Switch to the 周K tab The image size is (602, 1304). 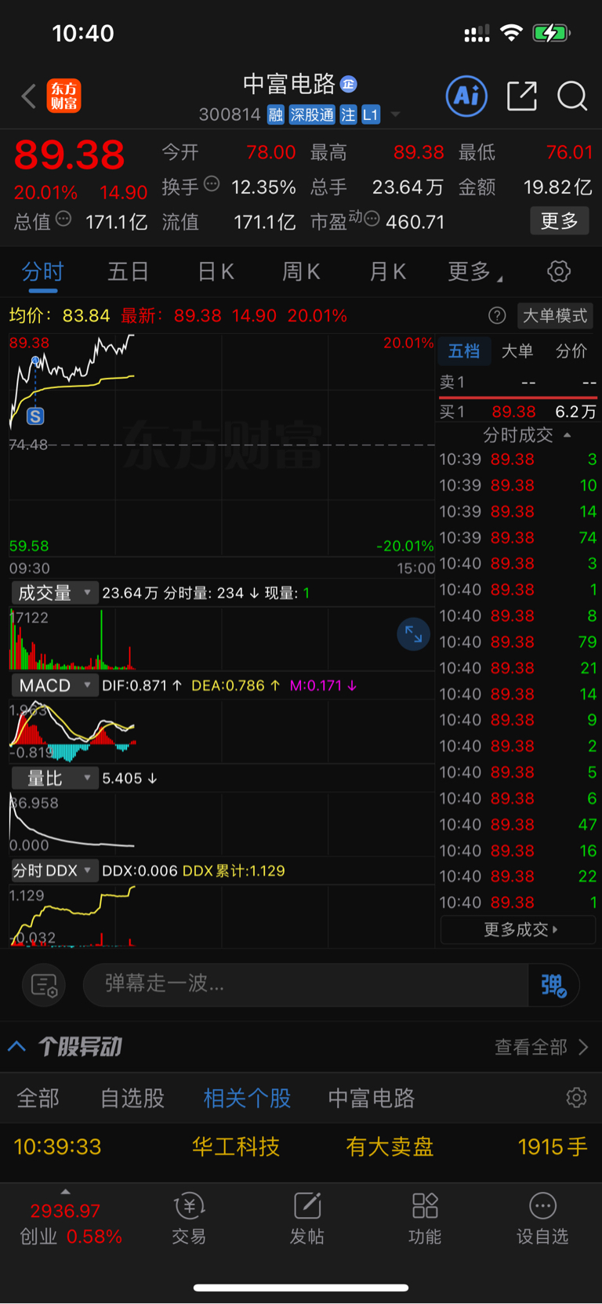pos(301,272)
